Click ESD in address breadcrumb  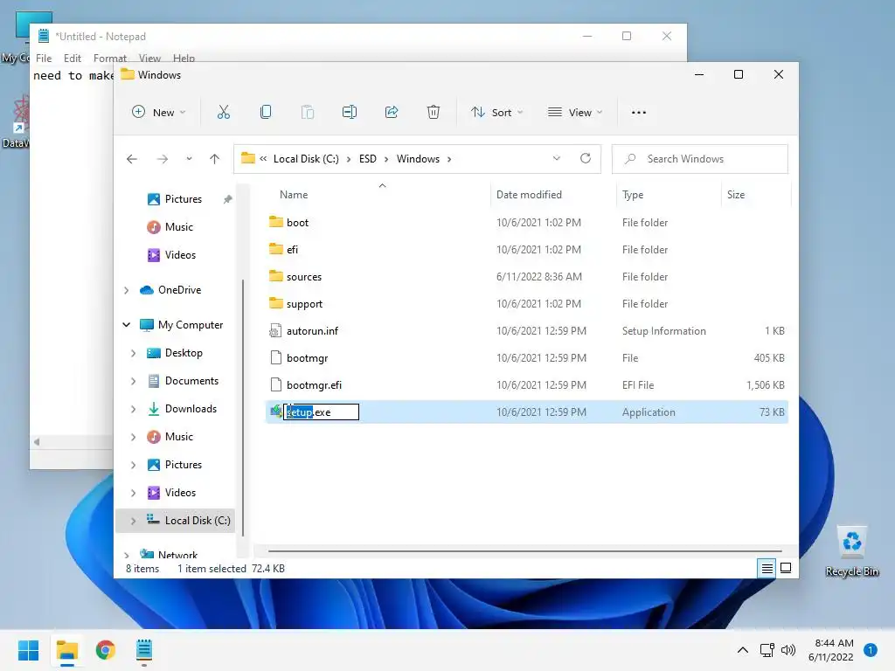click(368, 159)
